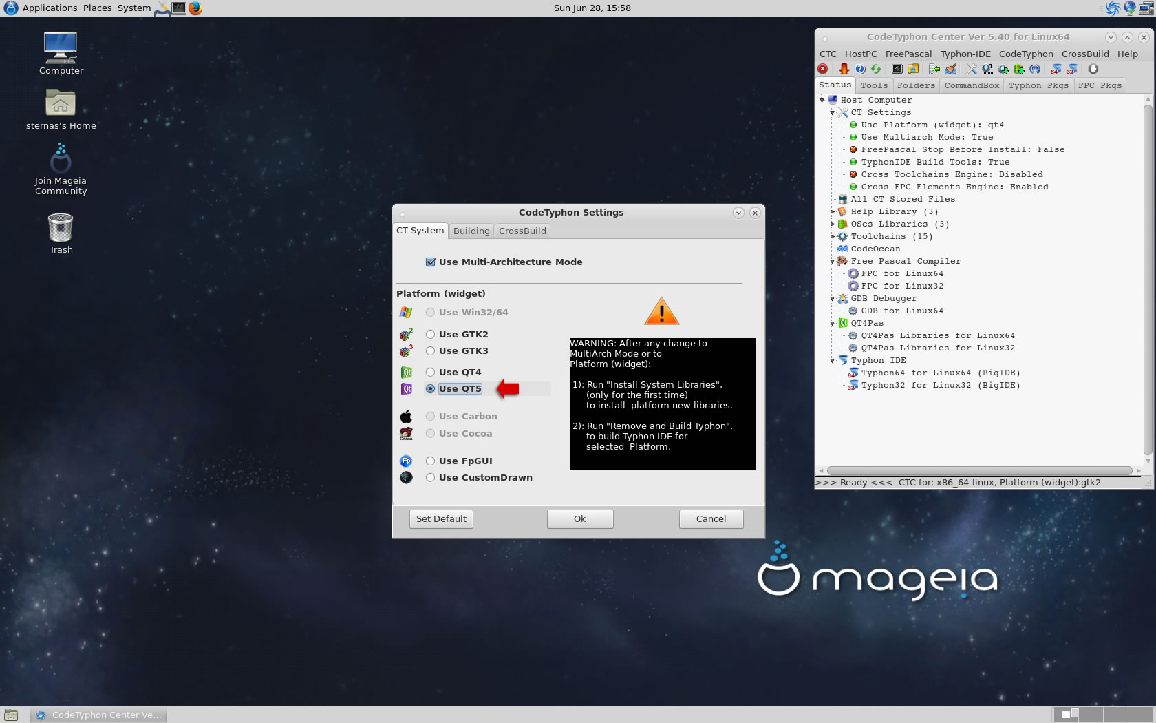Click the Trash desktop icon
Screen dimensions: 1156x723
coord(61,233)
